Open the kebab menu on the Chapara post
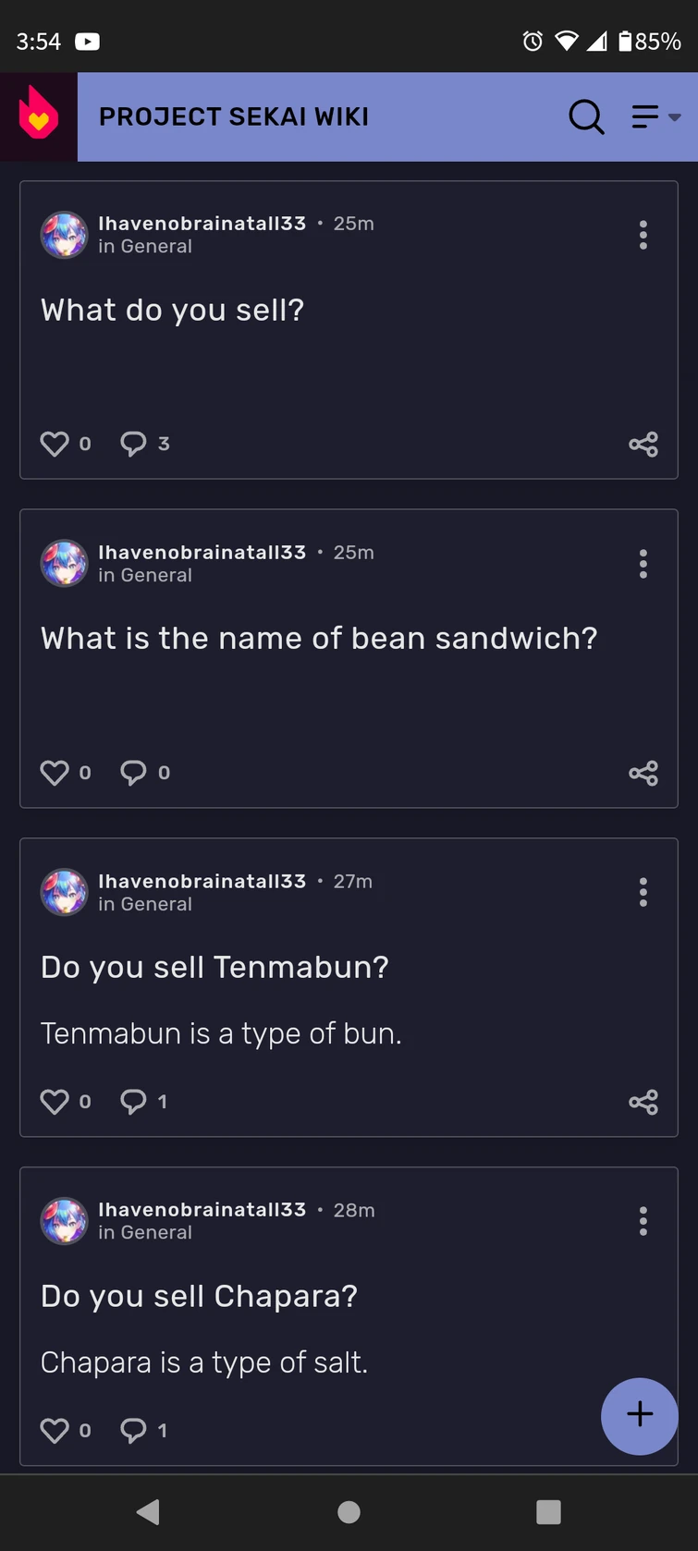This screenshot has width=698, height=1551. coord(643,1220)
